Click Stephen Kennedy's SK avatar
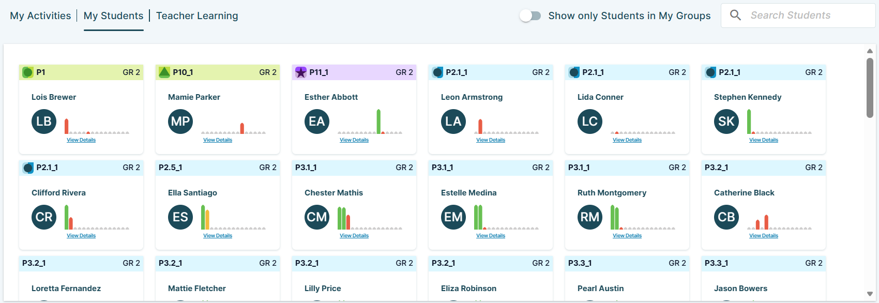The height and width of the screenshot is (303, 879). (x=726, y=122)
